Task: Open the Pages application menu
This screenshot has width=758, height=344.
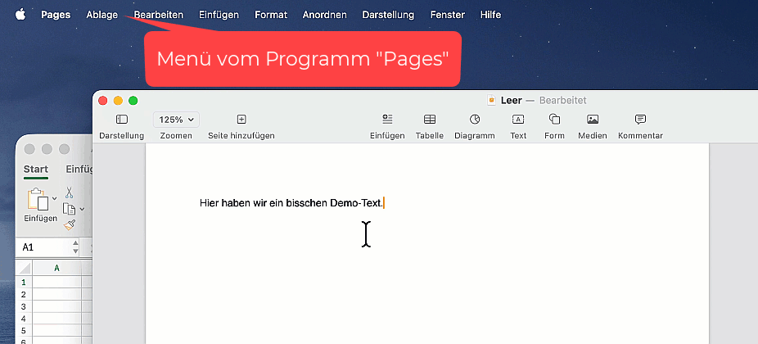Action: tap(56, 15)
